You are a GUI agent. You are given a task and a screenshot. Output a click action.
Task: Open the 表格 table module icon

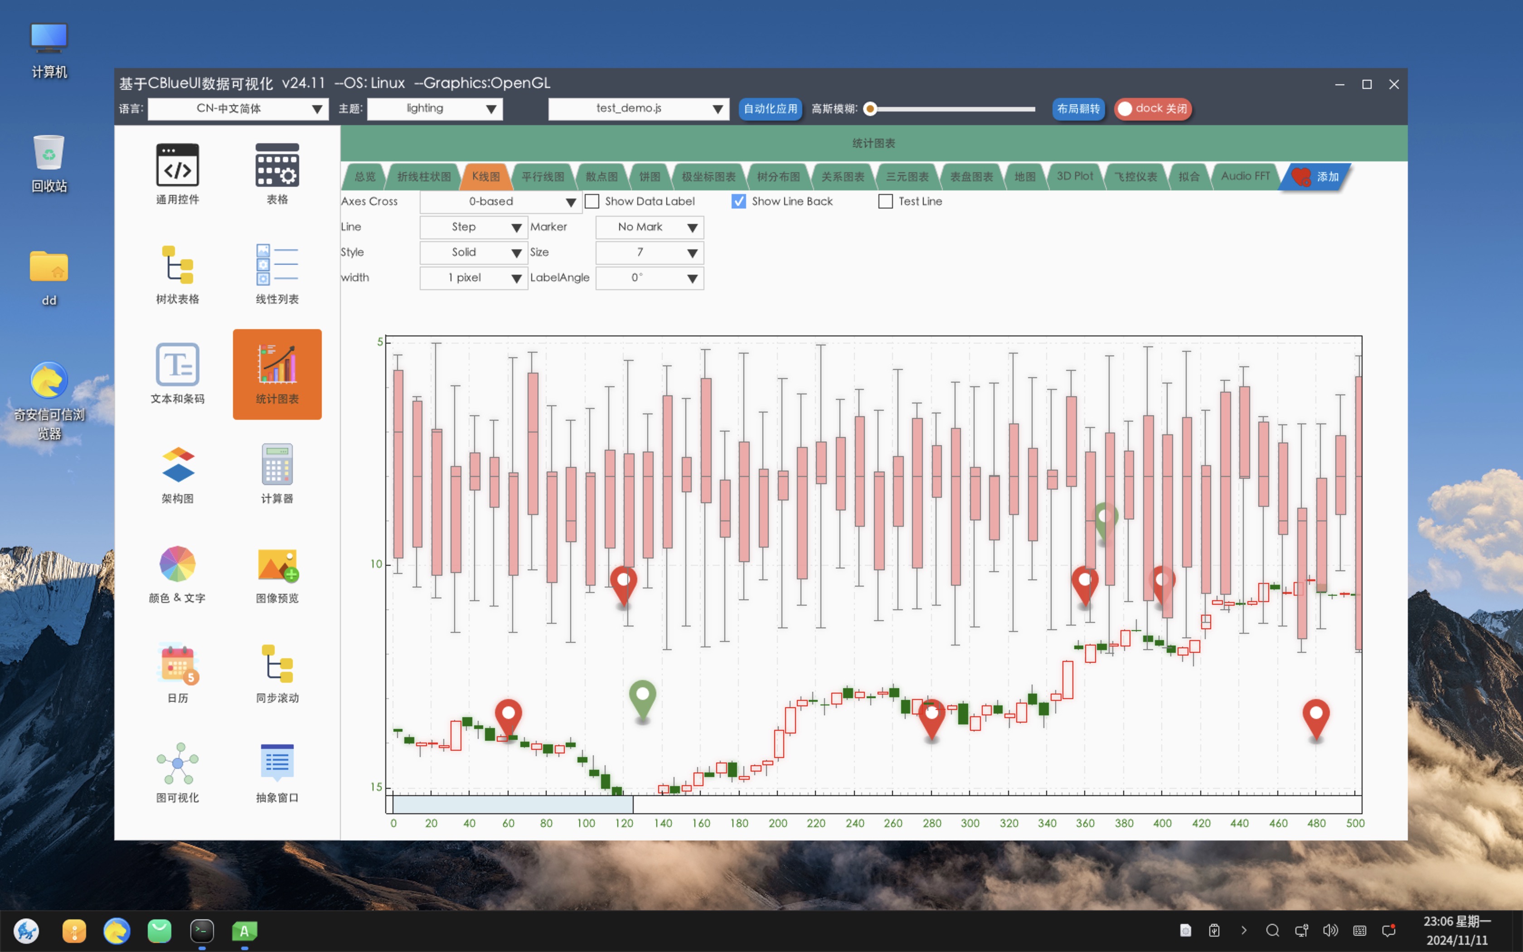pyautogui.click(x=277, y=165)
